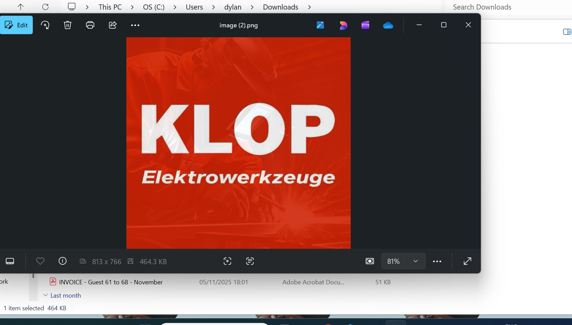Image resolution: width=572 pixels, height=325 pixels.
Task: Delete image (2).png using trash icon
Action: click(68, 25)
